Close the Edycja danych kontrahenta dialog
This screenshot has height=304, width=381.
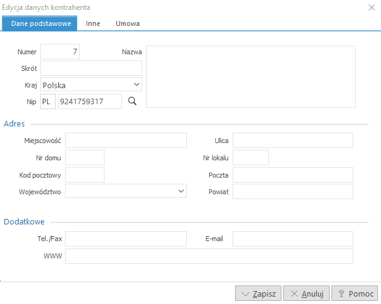372,7
